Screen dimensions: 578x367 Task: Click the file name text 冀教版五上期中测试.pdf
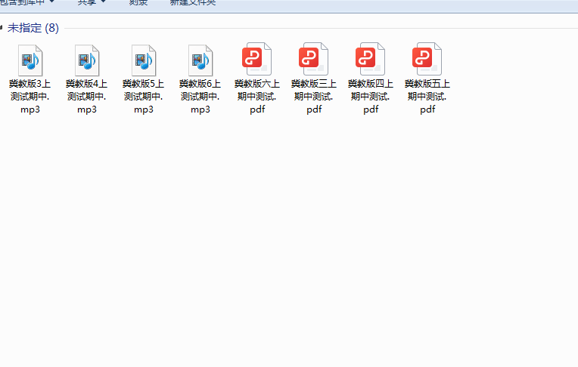[427, 97]
